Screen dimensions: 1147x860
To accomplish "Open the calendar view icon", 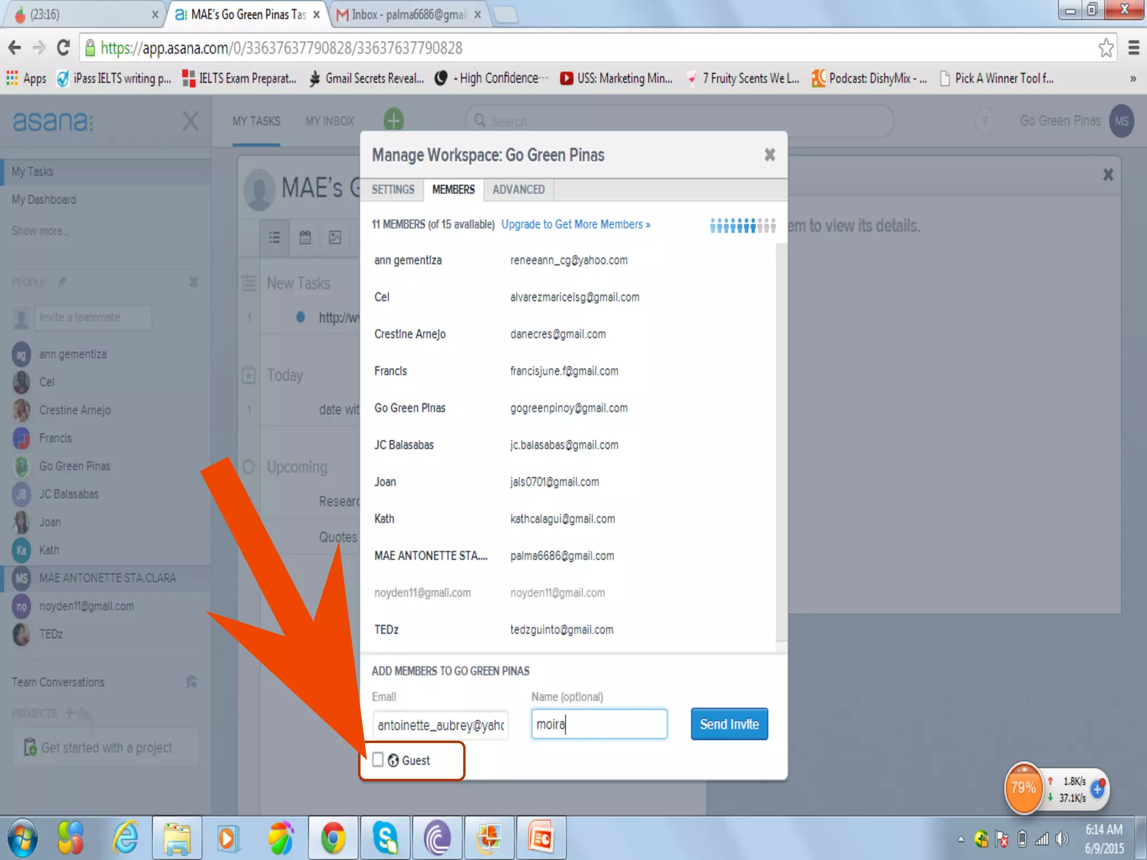I will click(305, 237).
